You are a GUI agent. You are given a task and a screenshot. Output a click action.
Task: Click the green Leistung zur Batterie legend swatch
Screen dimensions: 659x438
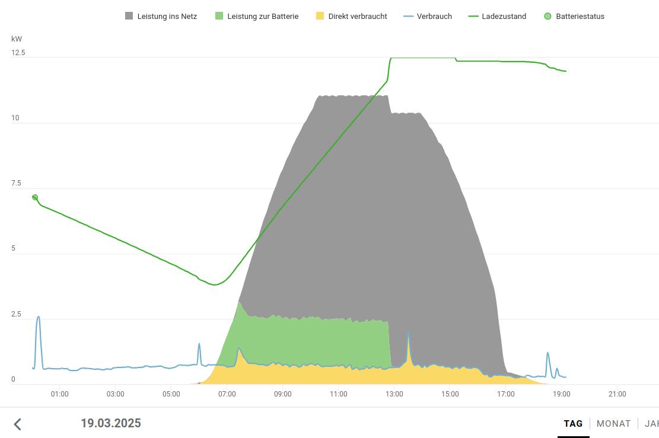click(x=219, y=16)
